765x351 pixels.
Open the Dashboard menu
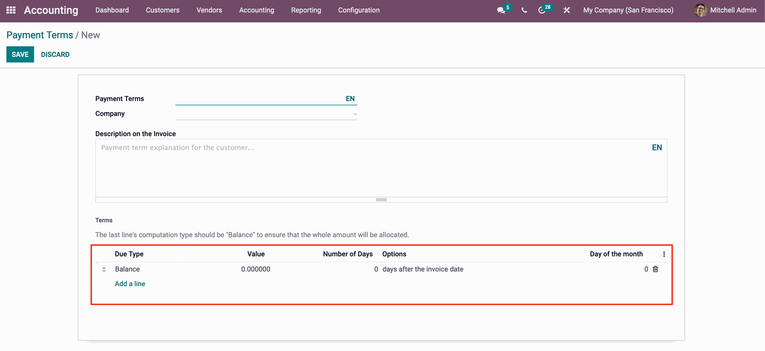[x=112, y=10]
